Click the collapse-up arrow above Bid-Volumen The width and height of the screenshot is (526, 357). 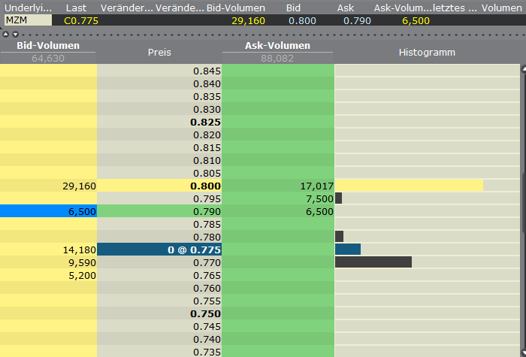pos(5,34)
